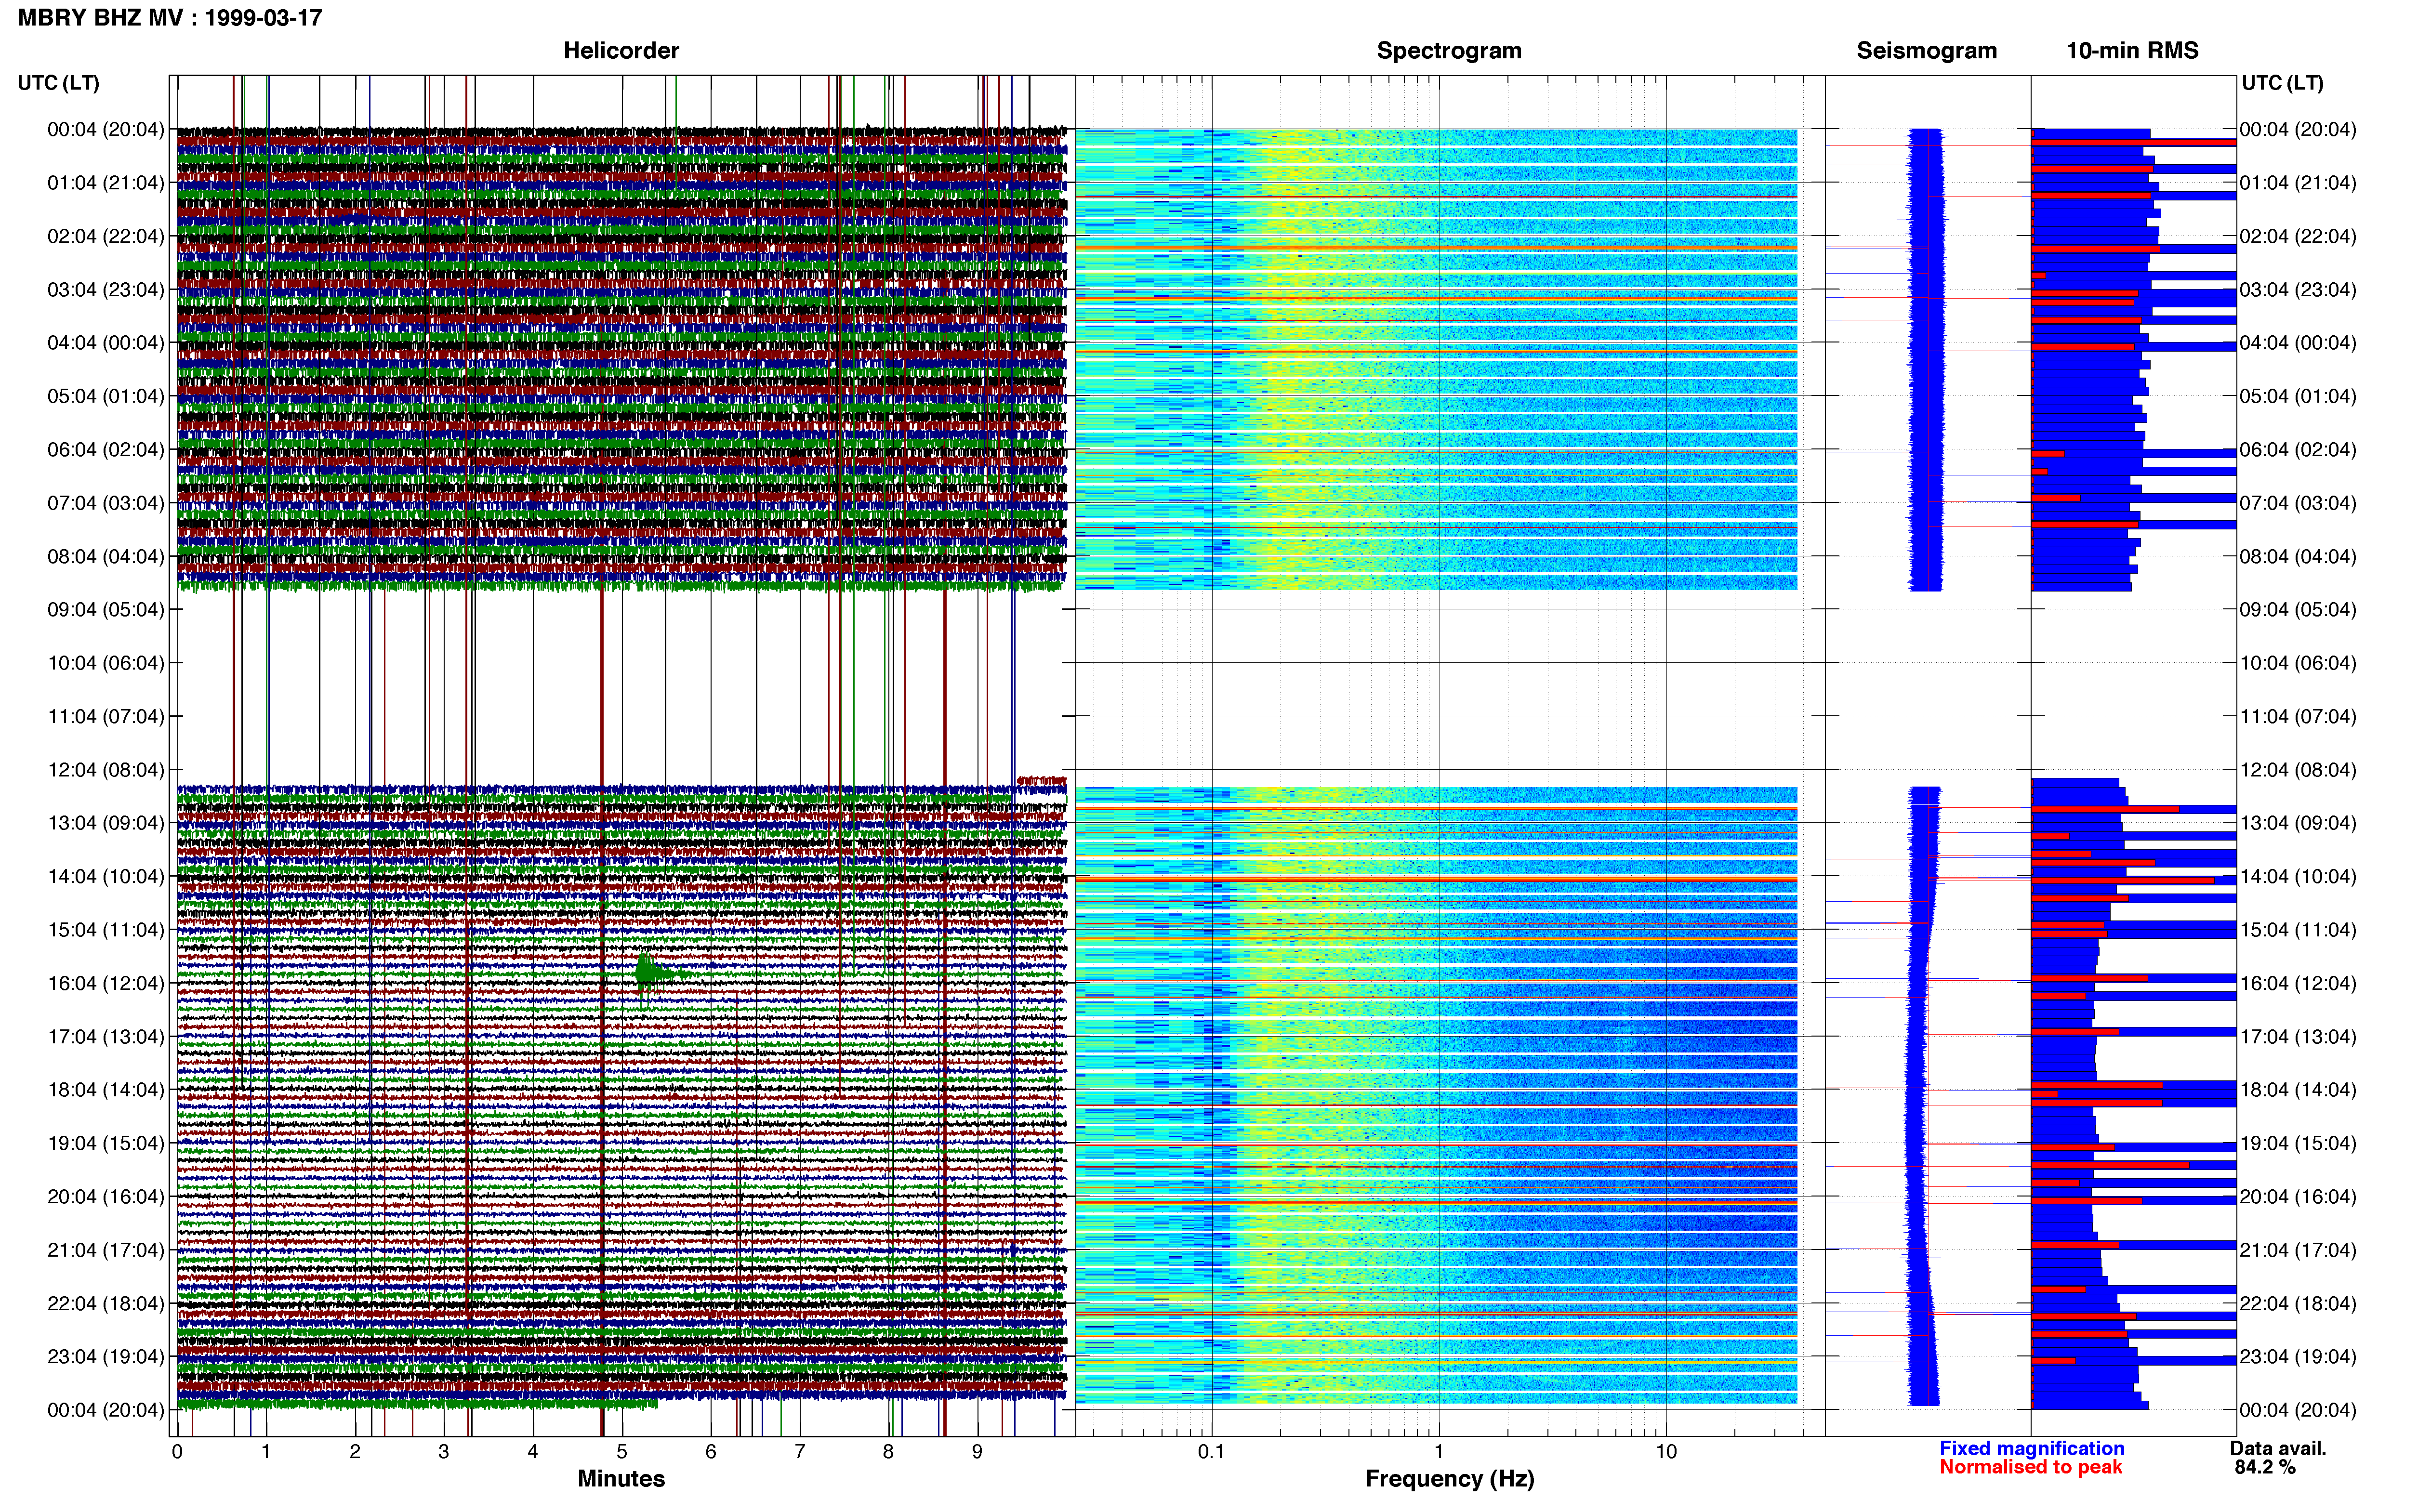Viewport: 2418px width, 1512px height.
Task: Click the Seismogram panel heading
Action: (x=1926, y=50)
